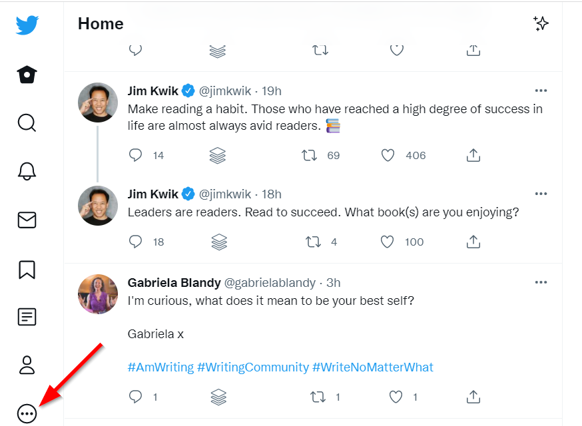Screen dimensions: 582x426
Task: Open Gabriela Blandy's profile picture
Action: [x=98, y=294]
